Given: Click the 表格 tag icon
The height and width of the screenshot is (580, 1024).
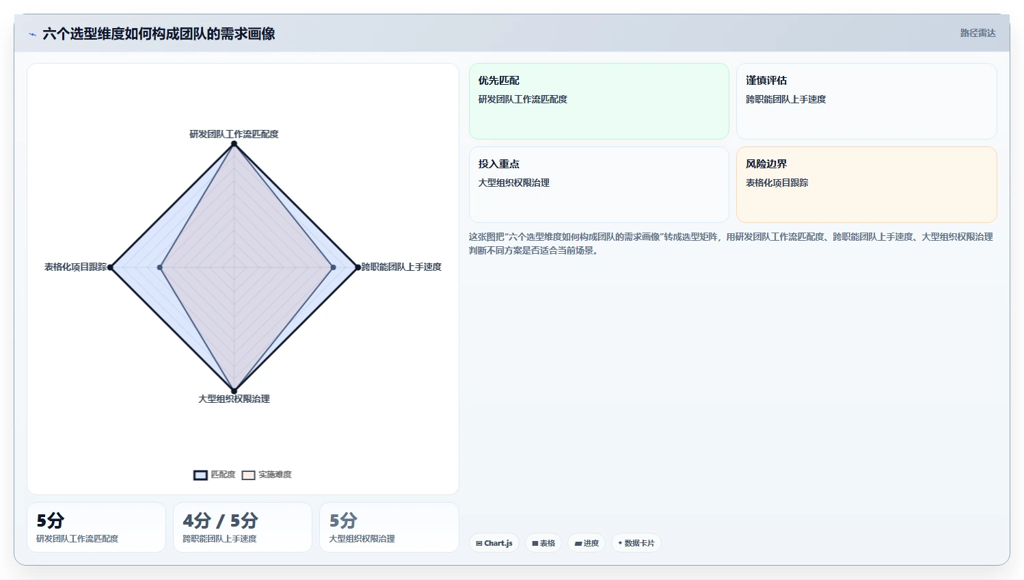Looking at the screenshot, I should pos(535,544).
